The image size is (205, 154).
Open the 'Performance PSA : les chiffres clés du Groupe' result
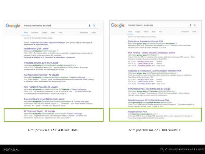click(x=149, y=89)
